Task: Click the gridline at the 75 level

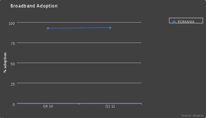Action: (x=79, y=43)
